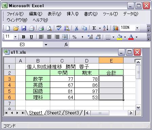The height and width of the screenshot is (130, 152).
Task: Open a file with the Open folder icon
Action: pos(16,28)
